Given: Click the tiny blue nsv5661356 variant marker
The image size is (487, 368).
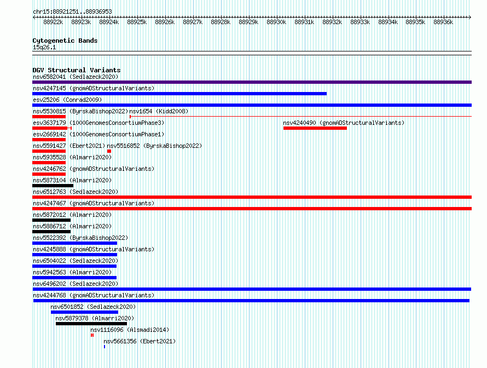Looking at the screenshot, I should pyautogui.click(x=105, y=347).
